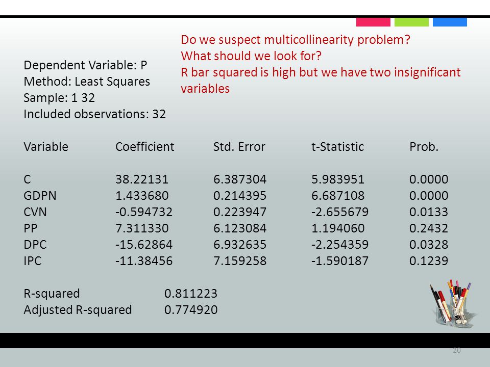The image size is (490, 367).
Task: Click the row label 'DPC'
Action: (35, 244)
